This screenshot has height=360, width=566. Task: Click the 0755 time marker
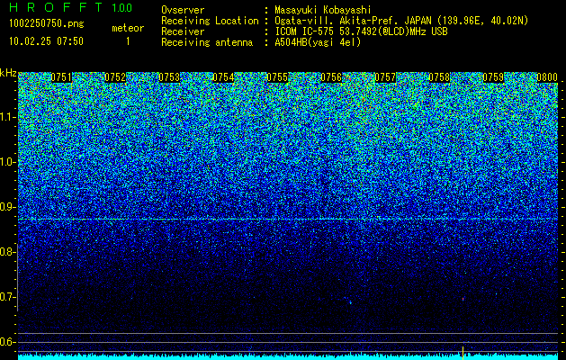coord(277,77)
